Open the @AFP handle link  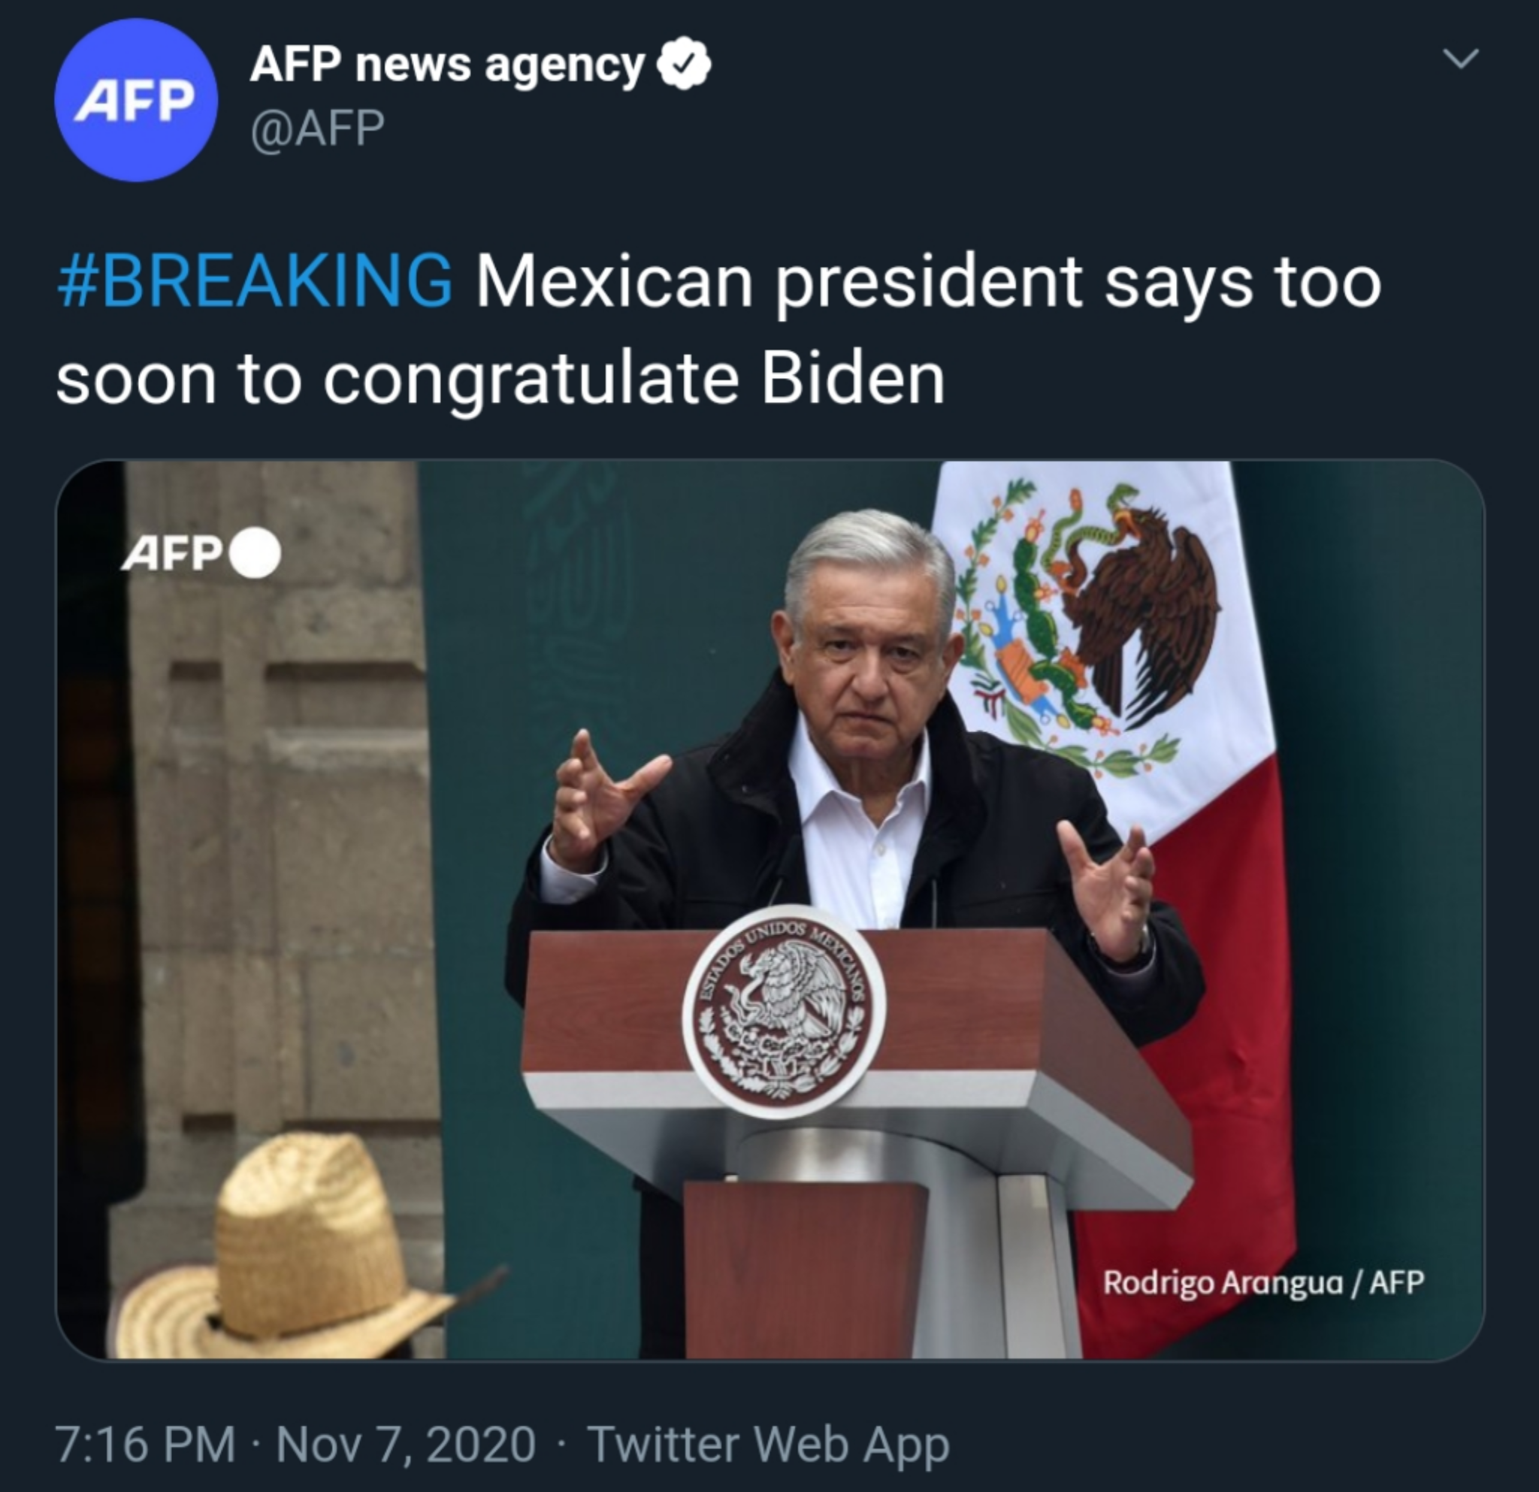coord(317,126)
